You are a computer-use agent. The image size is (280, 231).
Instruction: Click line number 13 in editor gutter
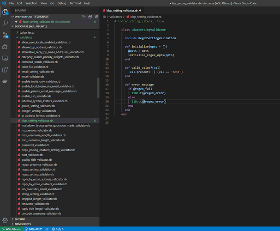[107, 72]
